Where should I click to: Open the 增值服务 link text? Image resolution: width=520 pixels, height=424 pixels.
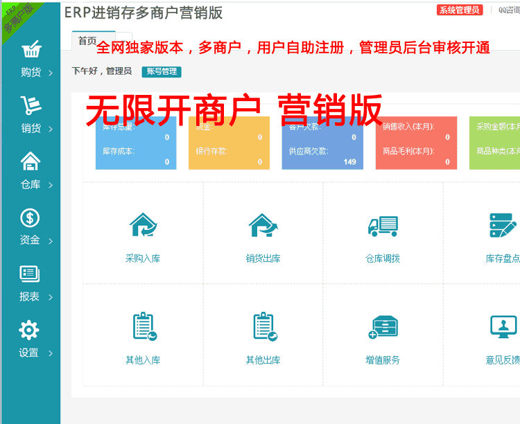(383, 360)
